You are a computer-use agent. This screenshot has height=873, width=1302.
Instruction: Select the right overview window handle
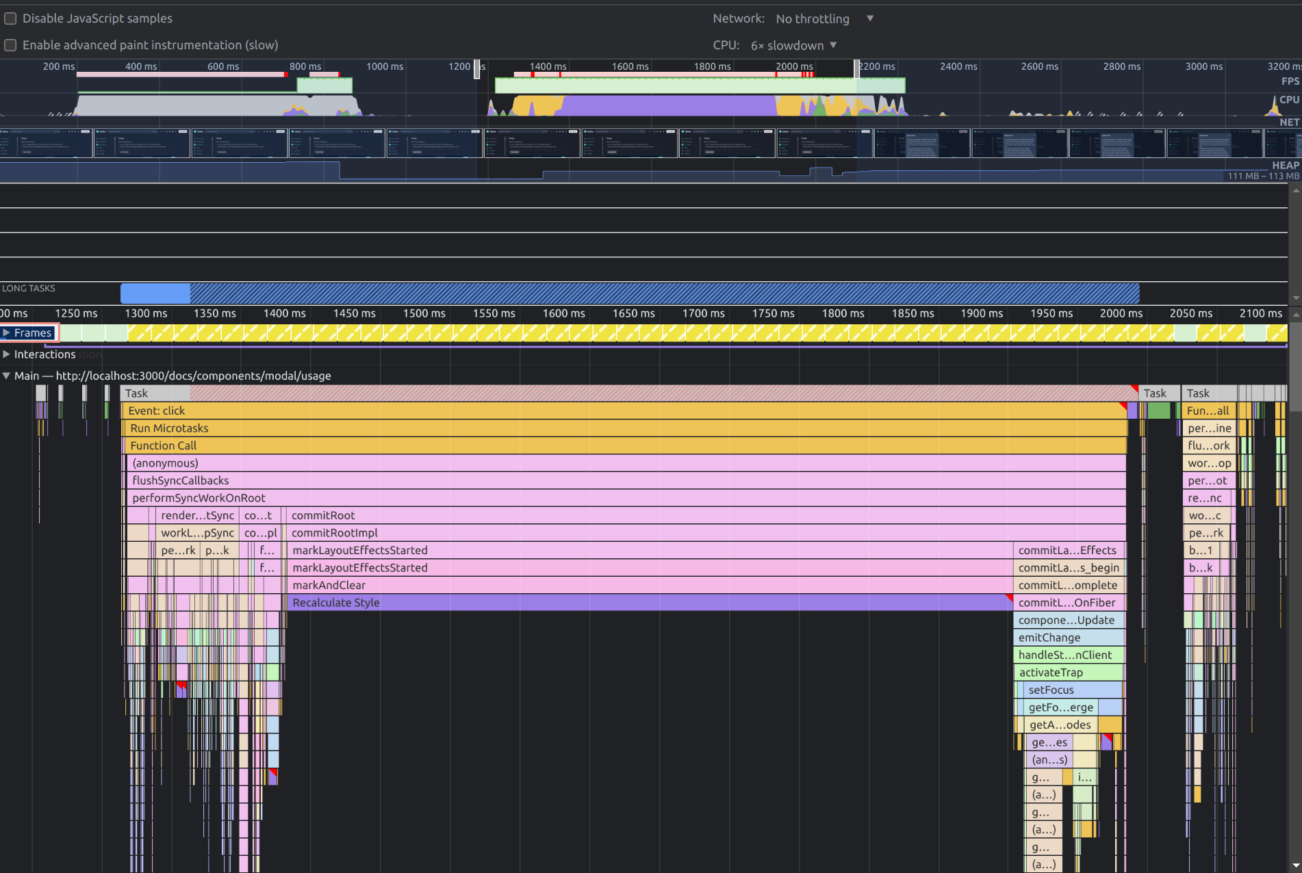coord(856,68)
